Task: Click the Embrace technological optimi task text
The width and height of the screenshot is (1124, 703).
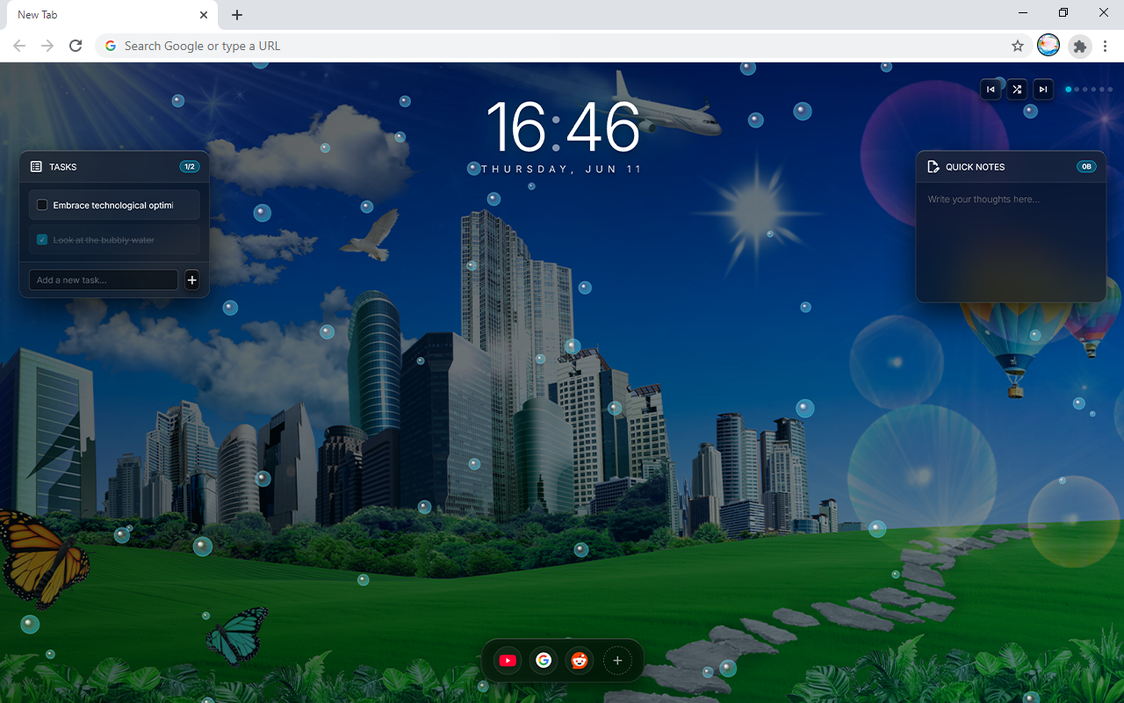Action: pyautogui.click(x=113, y=206)
